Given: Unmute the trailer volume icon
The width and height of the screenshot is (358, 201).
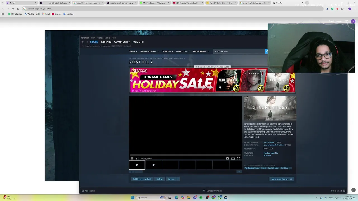Looking at the screenshot, I should point(137,159).
